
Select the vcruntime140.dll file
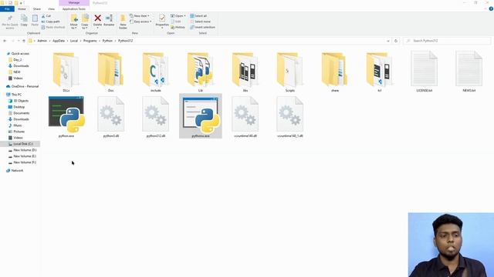[x=245, y=116]
